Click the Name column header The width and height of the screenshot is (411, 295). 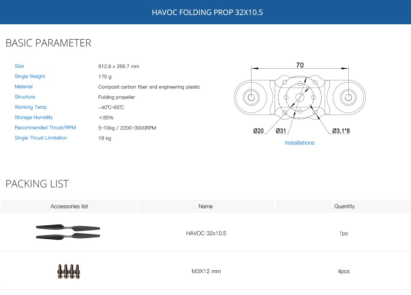(206, 206)
